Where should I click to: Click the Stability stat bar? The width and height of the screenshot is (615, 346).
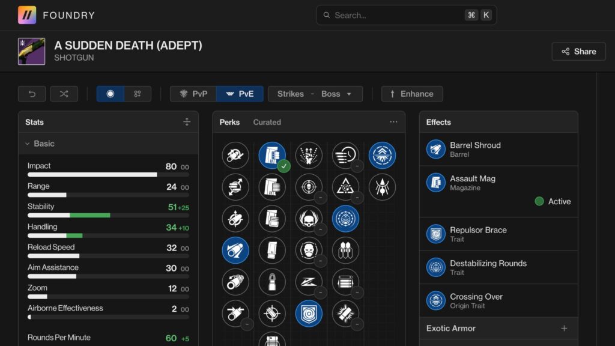pyautogui.click(x=108, y=215)
